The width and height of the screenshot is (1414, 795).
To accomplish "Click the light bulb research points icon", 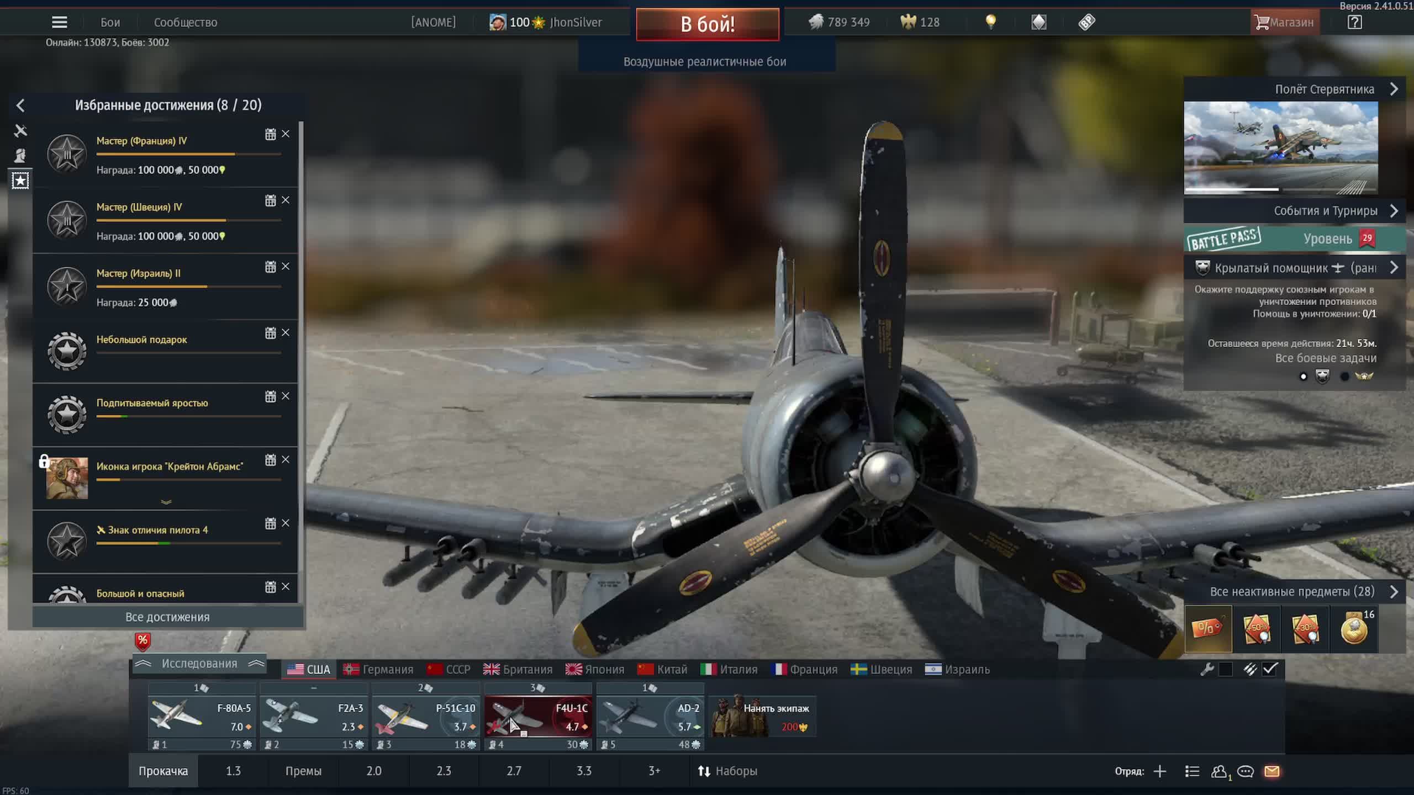I will click(991, 22).
